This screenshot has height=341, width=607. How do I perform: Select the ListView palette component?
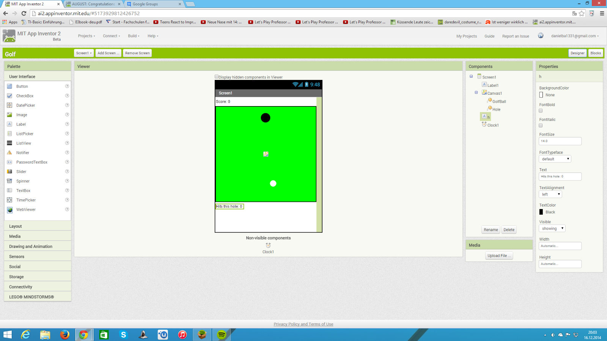pyautogui.click(x=24, y=143)
